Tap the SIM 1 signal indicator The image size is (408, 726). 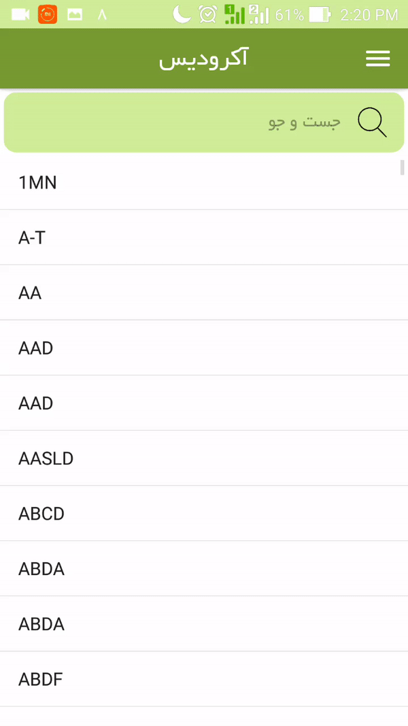pos(234,14)
